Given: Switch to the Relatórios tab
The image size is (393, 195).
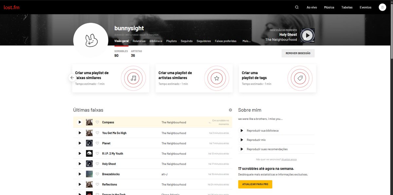Looking at the screenshot, I should [x=139, y=41].
